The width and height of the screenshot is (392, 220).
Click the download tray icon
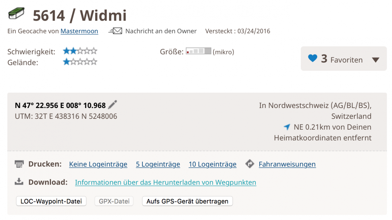[19, 182]
